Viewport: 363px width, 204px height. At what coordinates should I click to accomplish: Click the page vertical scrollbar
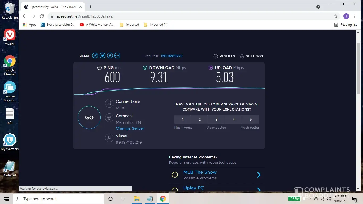[358, 68]
